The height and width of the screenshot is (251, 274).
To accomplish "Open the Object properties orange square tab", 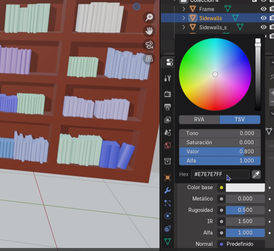I will tap(168, 178).
